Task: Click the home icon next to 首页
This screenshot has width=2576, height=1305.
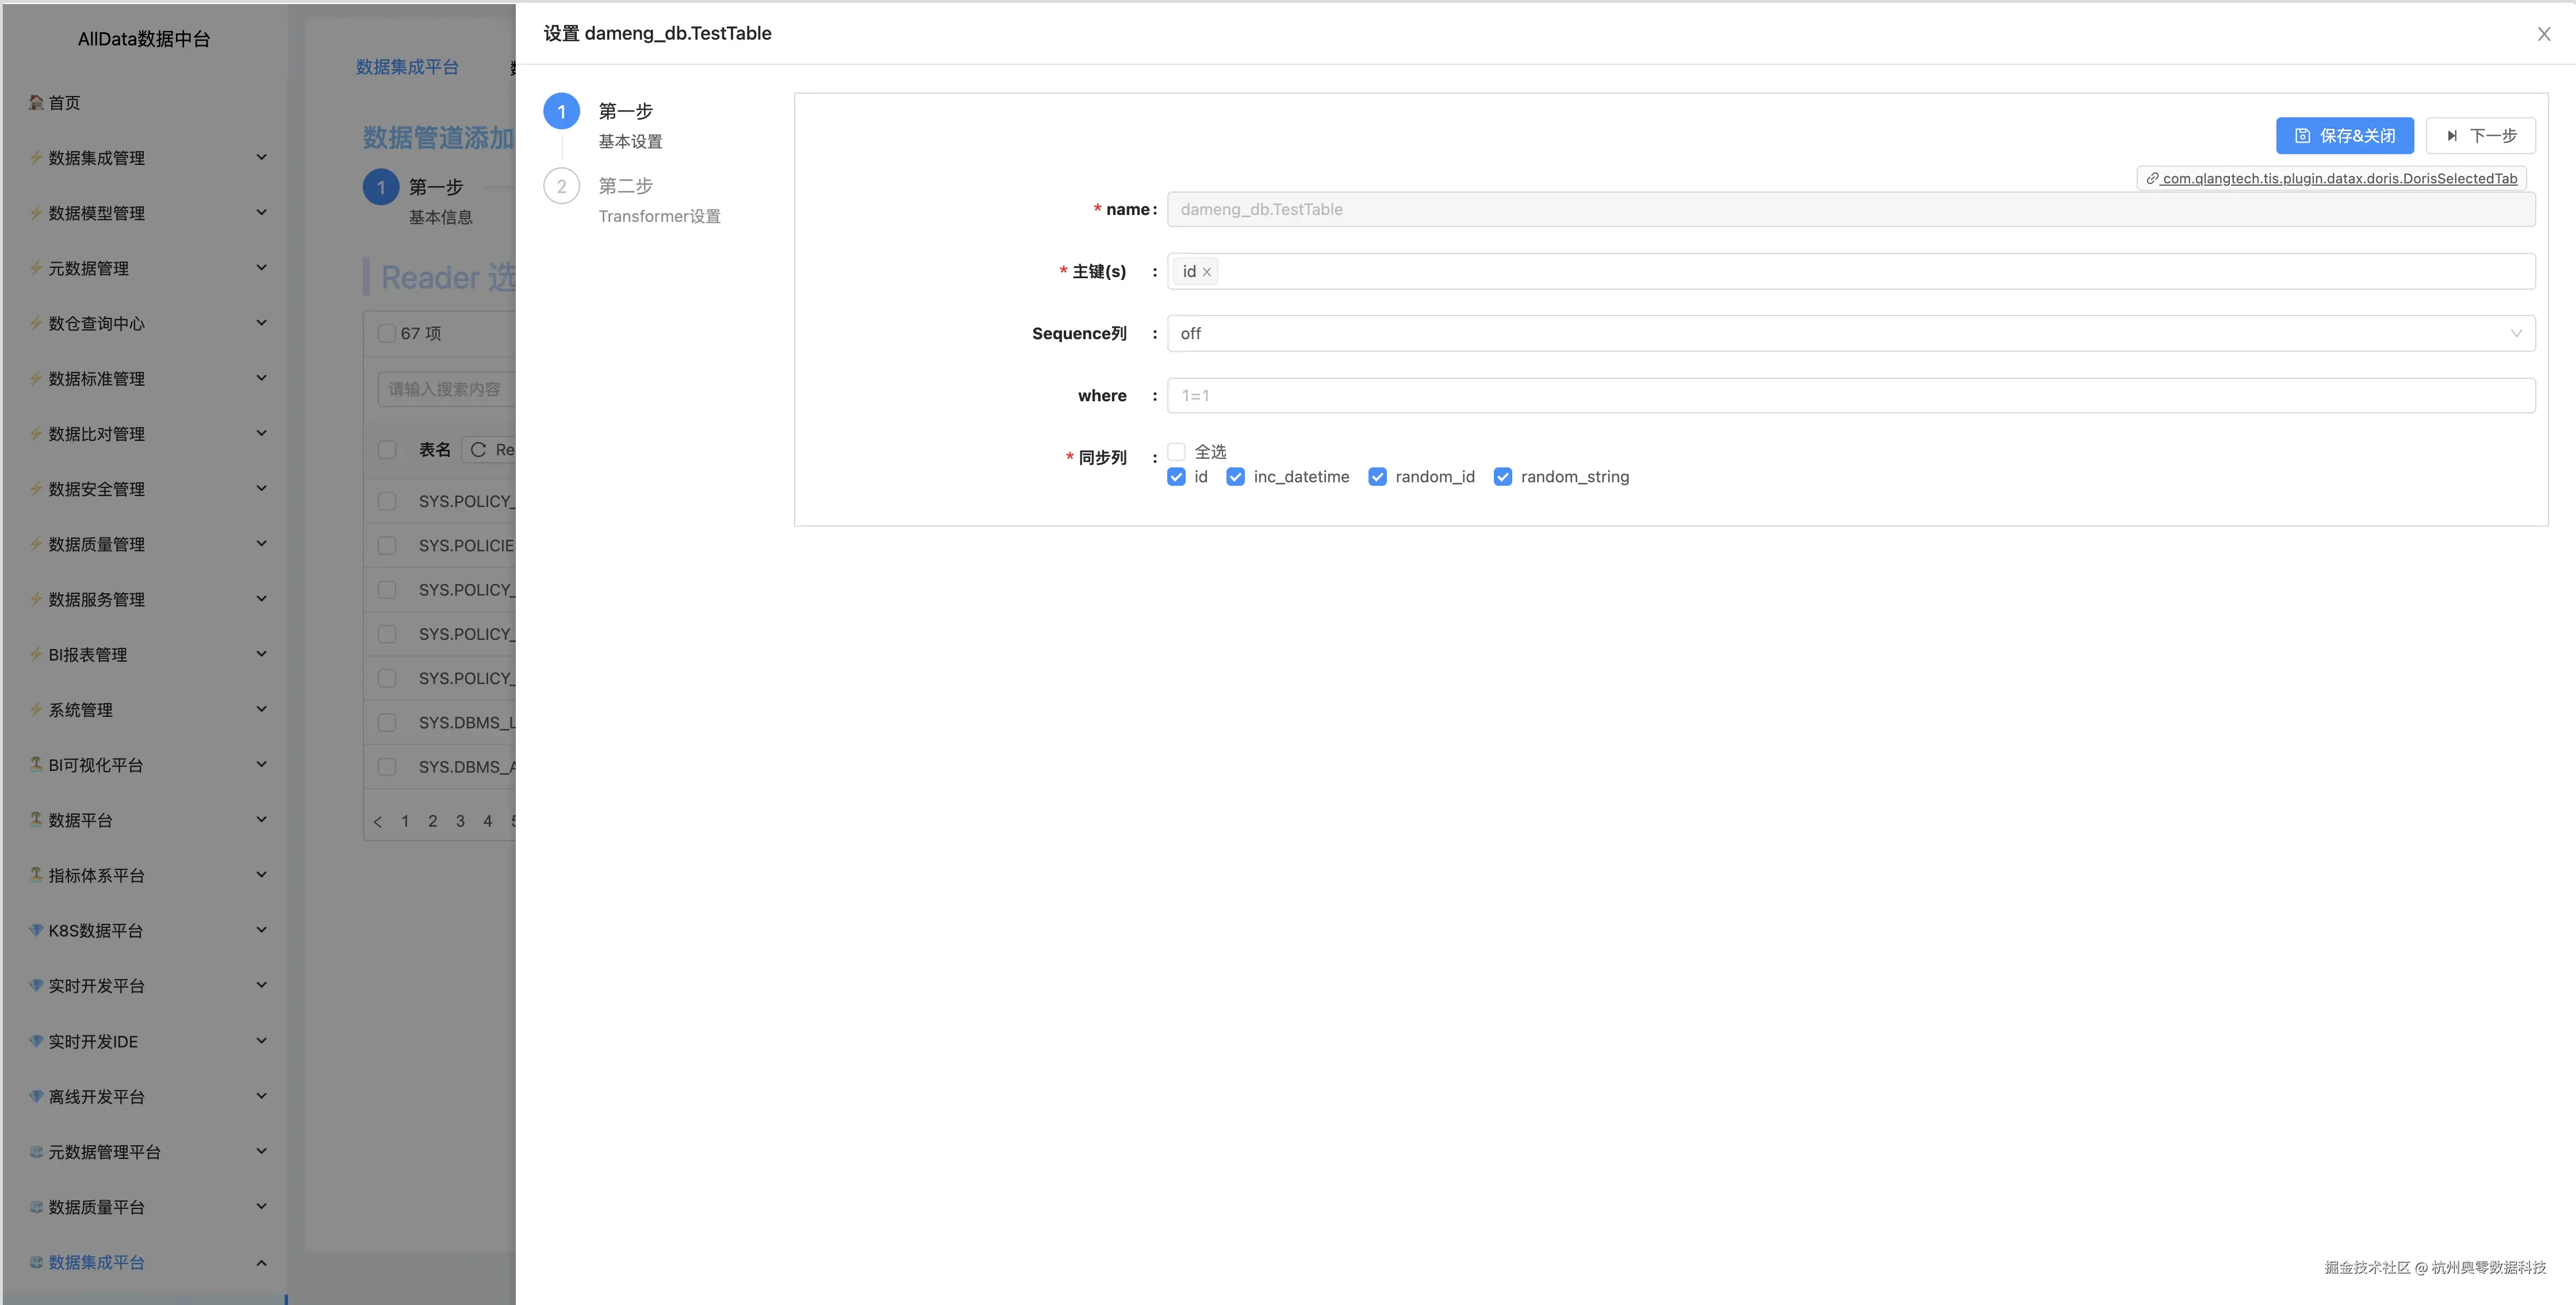Action: pos(36,102)
